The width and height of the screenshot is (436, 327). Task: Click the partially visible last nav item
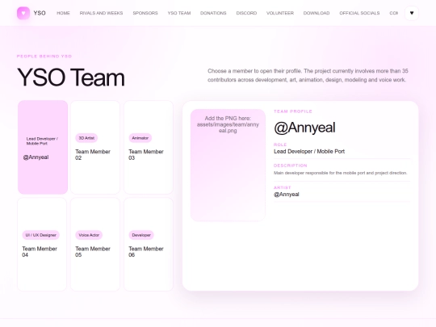393,13
